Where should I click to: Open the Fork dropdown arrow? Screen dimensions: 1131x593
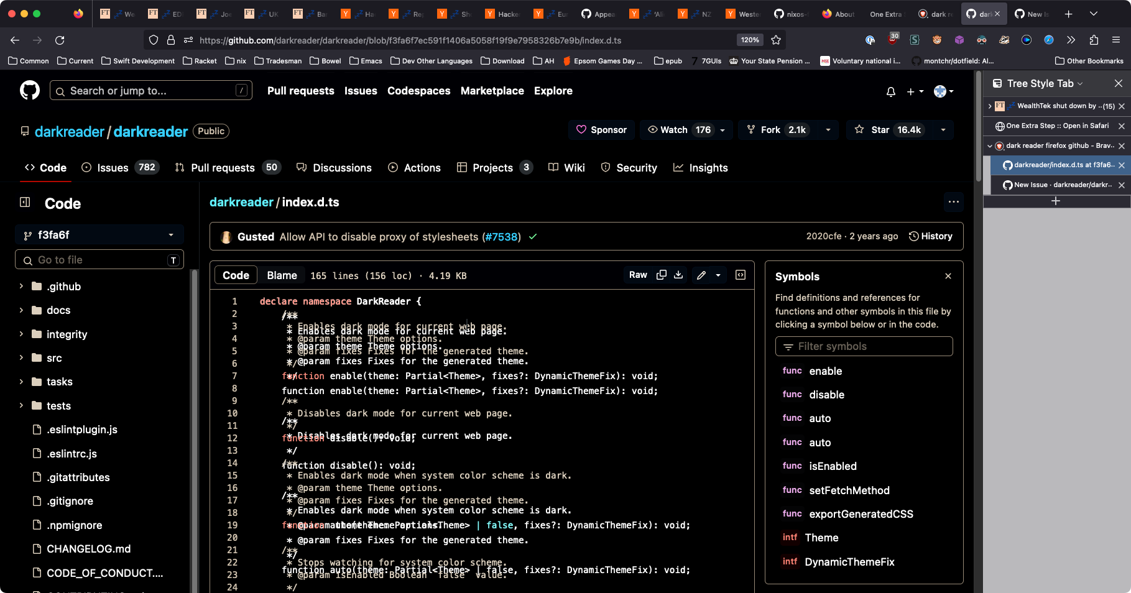(828, 130)
